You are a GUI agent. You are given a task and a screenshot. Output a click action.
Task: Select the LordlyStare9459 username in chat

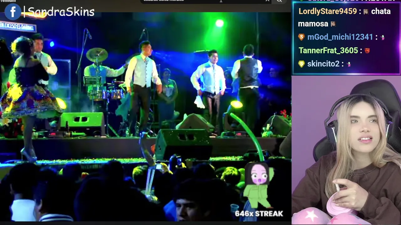click(x=328, y=11)
